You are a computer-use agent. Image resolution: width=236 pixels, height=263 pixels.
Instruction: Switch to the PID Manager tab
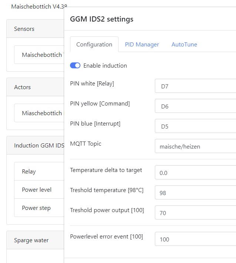click(x=142, y=45)
